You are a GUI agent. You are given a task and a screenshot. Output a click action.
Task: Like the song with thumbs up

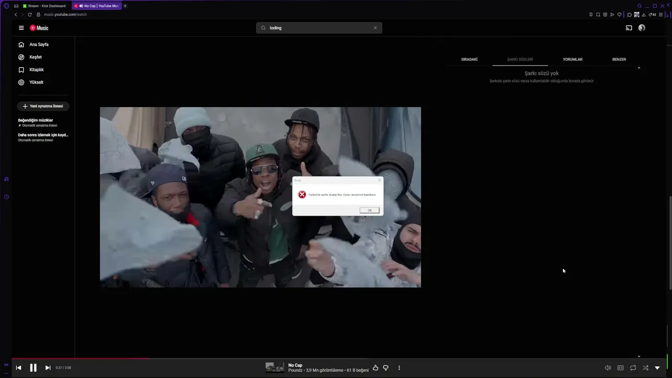tap(375, 368)
